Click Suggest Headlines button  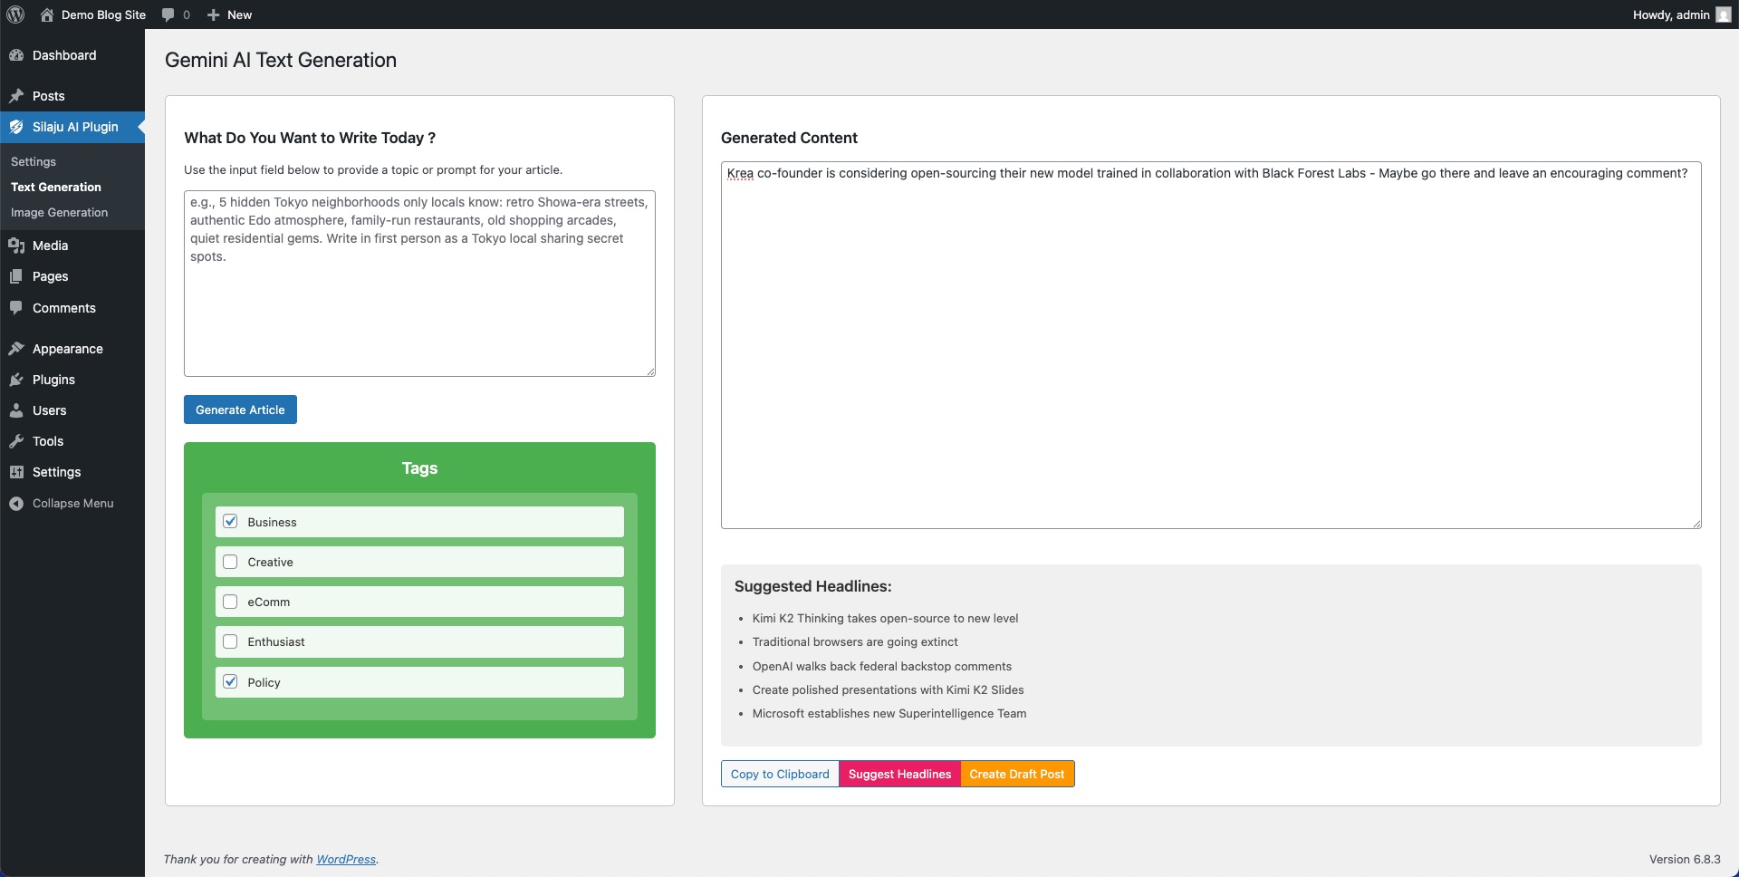pyautogui.click(x=899, y=774)
